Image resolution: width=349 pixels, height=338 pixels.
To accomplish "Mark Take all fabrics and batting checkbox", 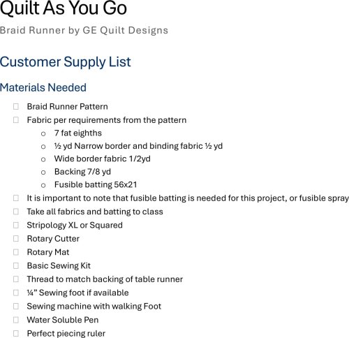I will click(x=16, y=212).
